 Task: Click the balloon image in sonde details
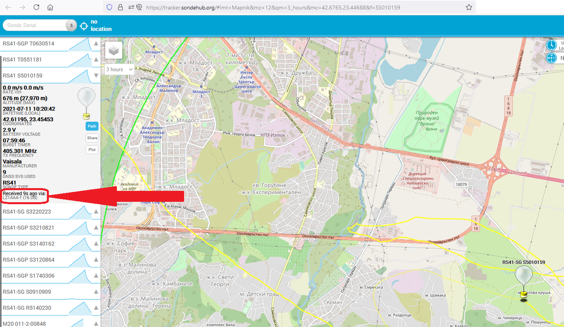pos(86,103)
